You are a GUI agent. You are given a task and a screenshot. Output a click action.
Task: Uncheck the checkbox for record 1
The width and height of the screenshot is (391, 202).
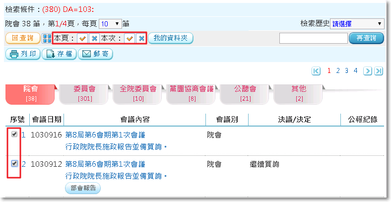(x=14, y=134)
